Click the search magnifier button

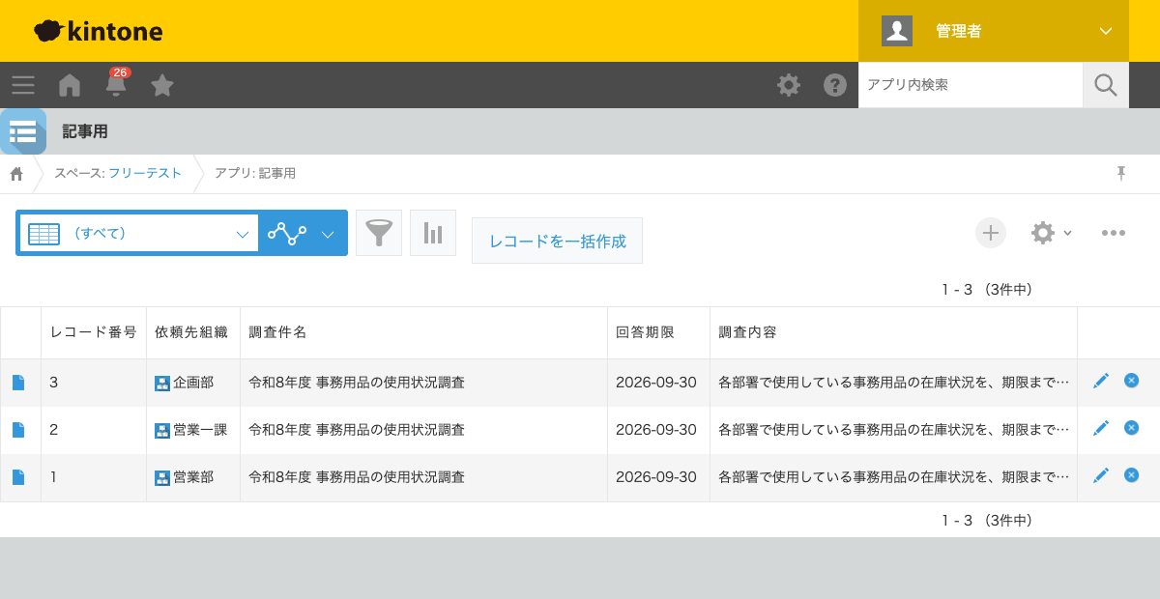click(1106, 85)
